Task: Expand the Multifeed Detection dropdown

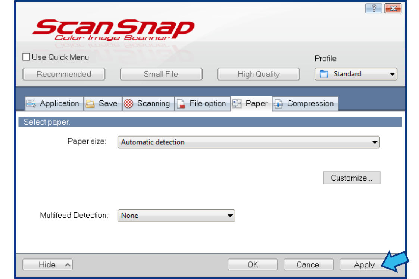Action: click(x=229, y=216)
